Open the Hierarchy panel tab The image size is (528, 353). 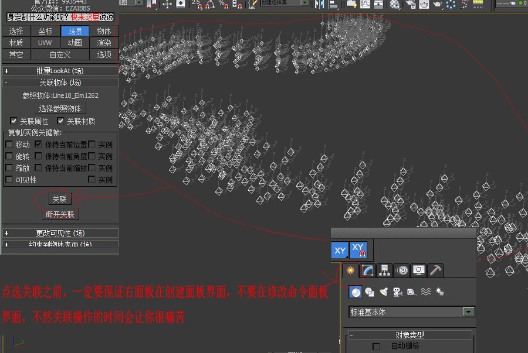(x=384, y=270)
